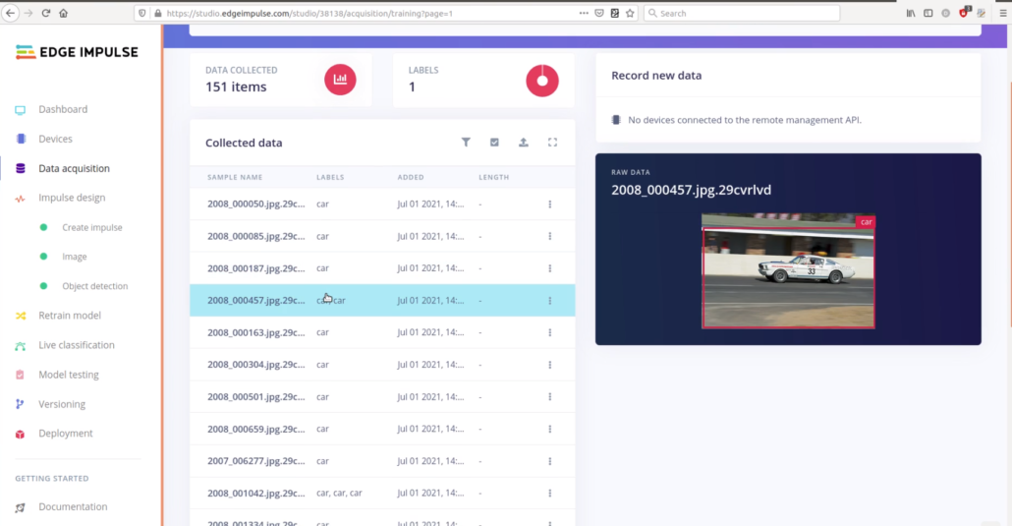Open three-dot menu for 2008_000659 sample
The height and width of the screenshot is (526, 1012).
549,430
